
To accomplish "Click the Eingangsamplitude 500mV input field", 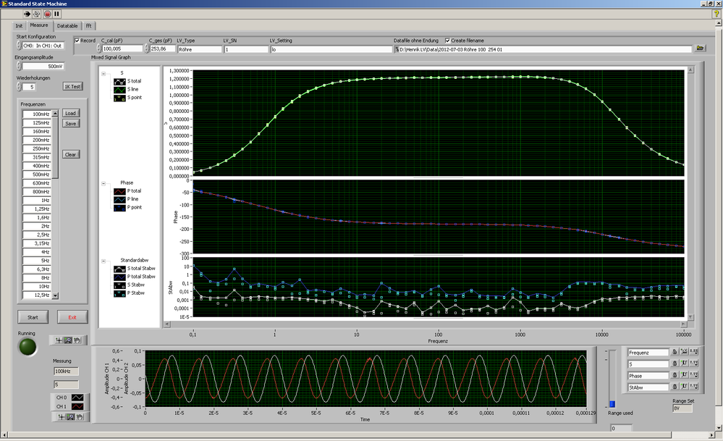I will [x=43, y=67].
